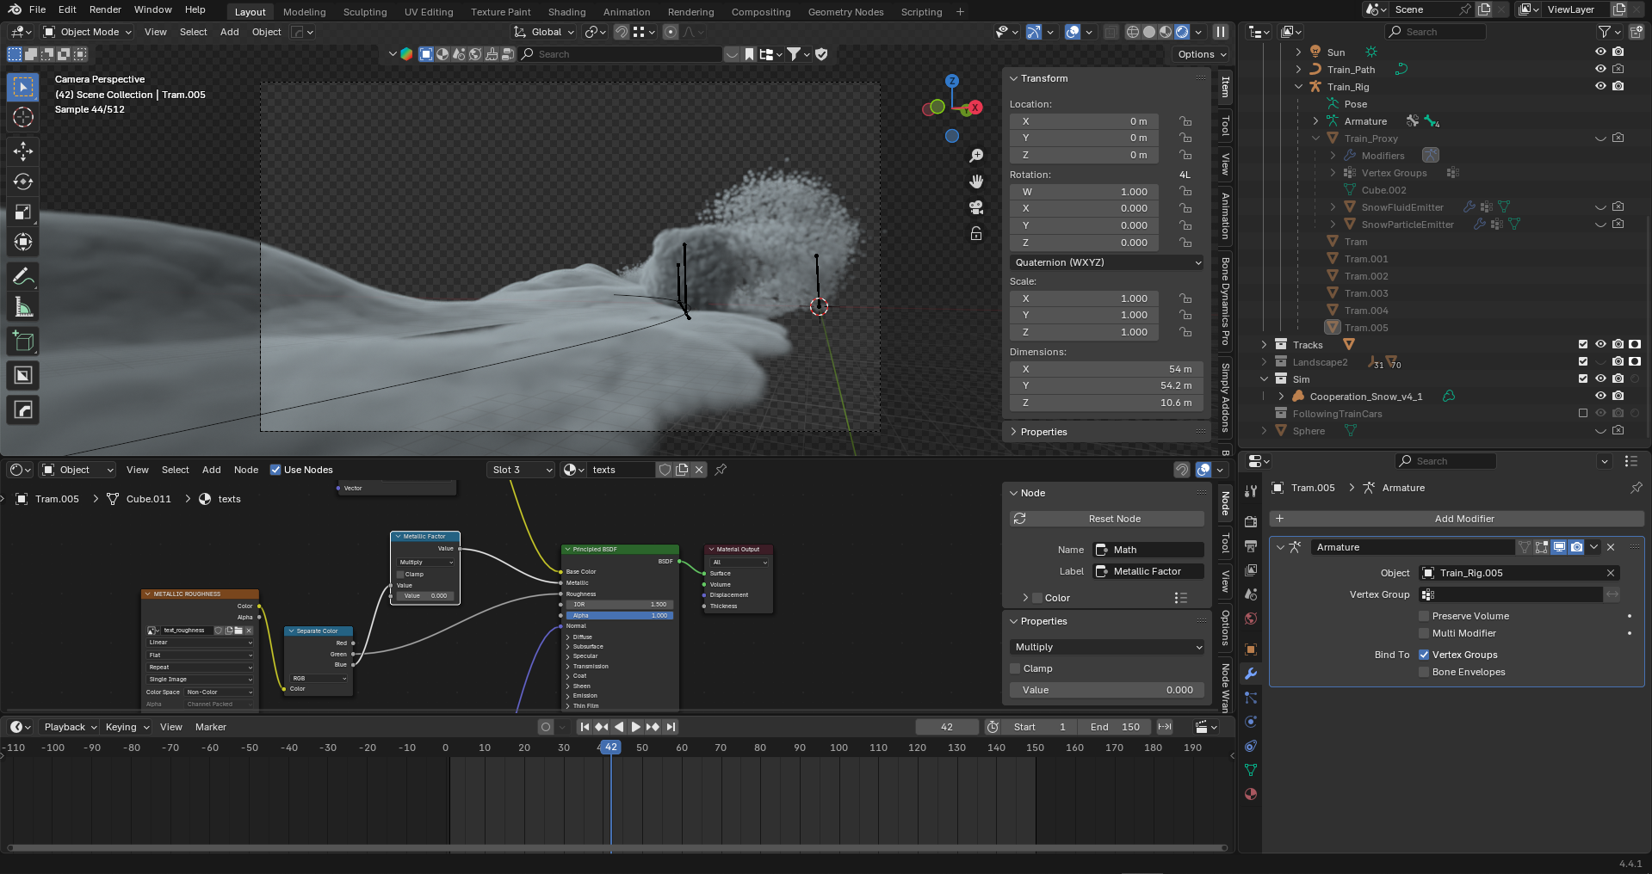Expand the Train_Path outliner item
1652x874 pixels.
tap(1298, 70)
